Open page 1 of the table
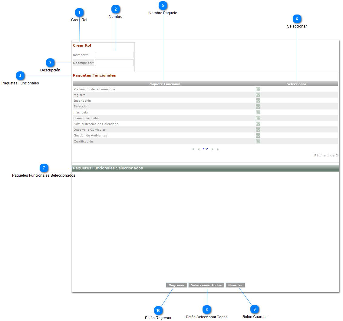This screenshot has width=343, height=321. coord(204,149)
